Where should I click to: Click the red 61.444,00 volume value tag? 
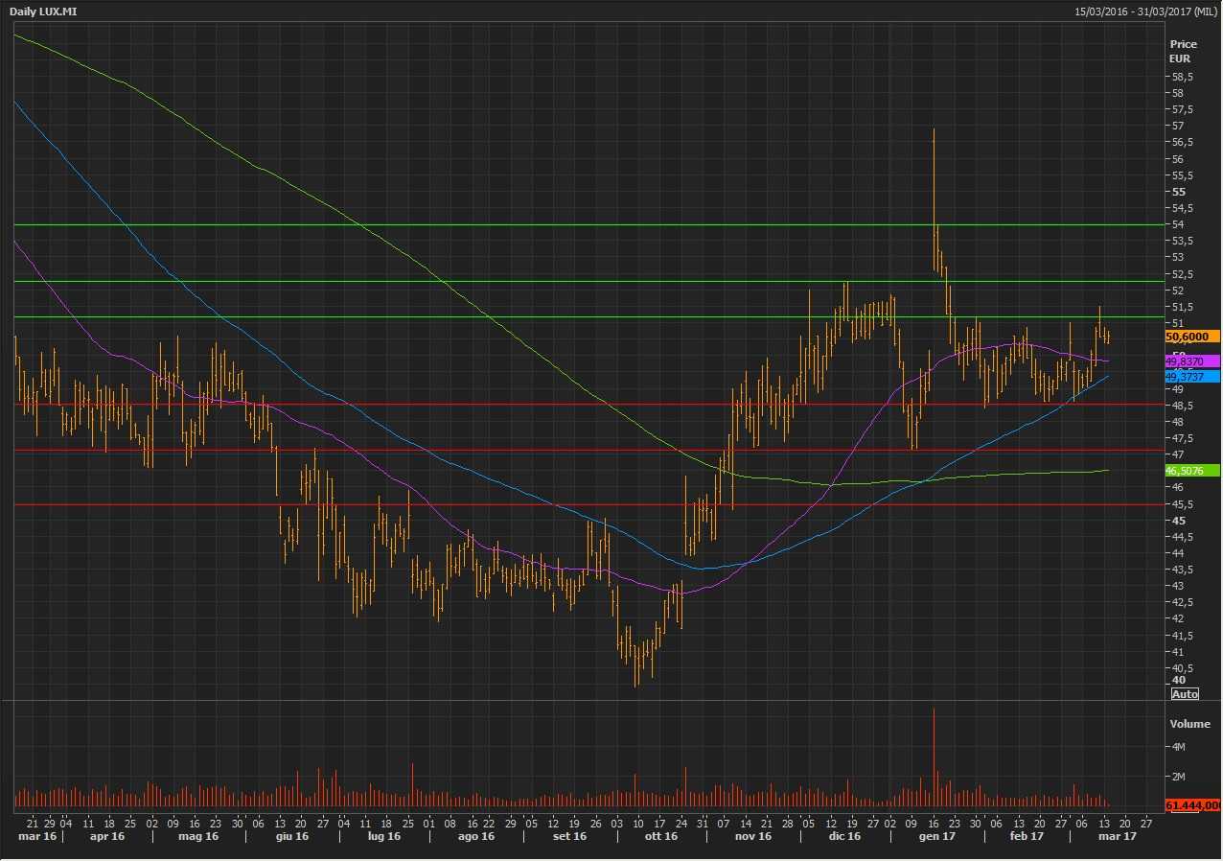point(1192,805)
